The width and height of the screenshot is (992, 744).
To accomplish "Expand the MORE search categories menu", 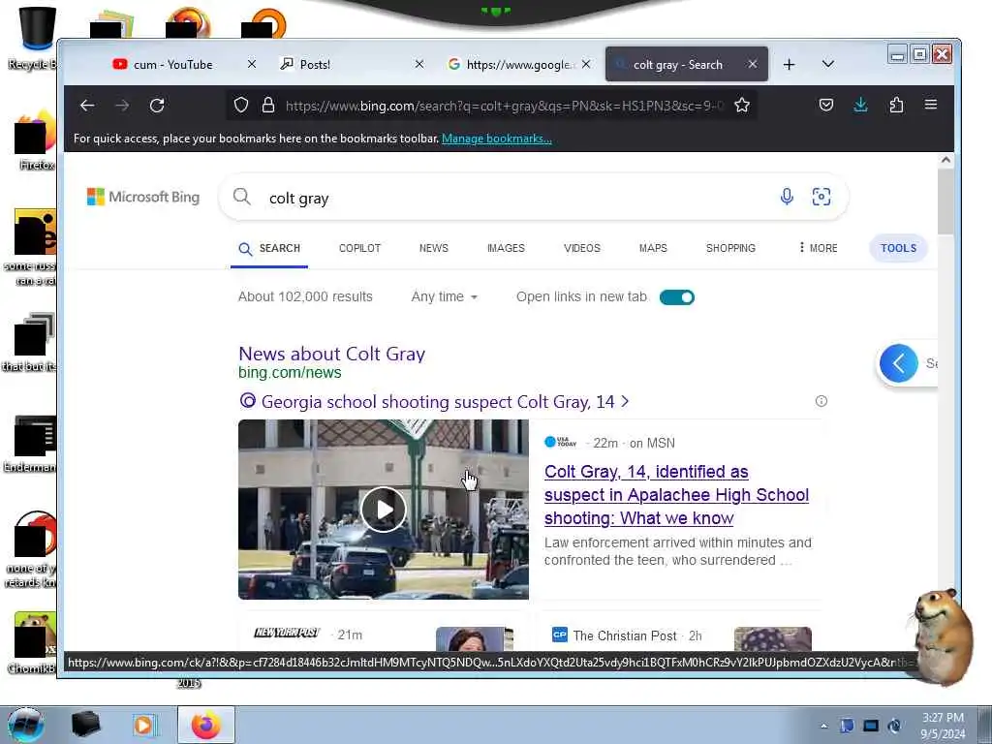I will click(818, 248).
